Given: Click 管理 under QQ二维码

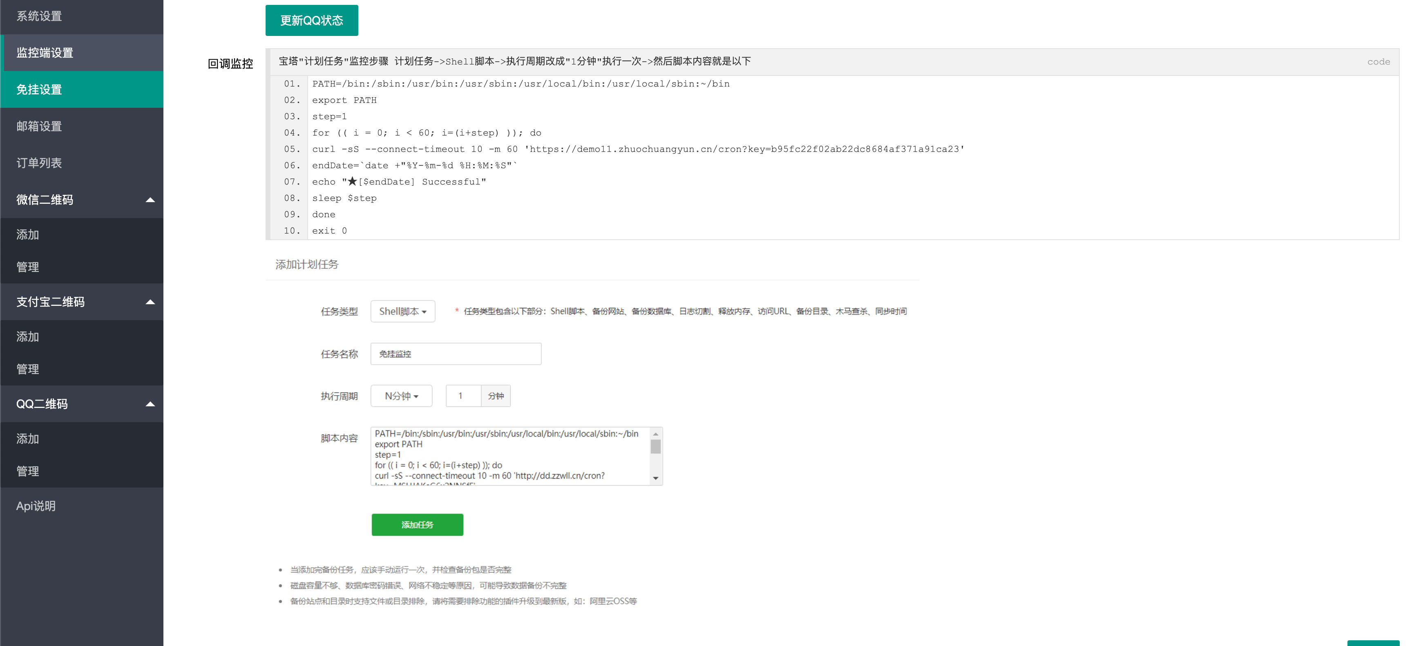Looking at the screenshot, I should [82, 471].
